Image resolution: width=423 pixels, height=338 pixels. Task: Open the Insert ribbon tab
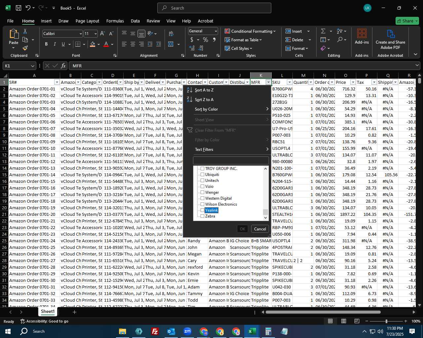[x=46, y=21]
